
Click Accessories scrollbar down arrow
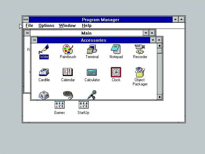click(160, 97)
